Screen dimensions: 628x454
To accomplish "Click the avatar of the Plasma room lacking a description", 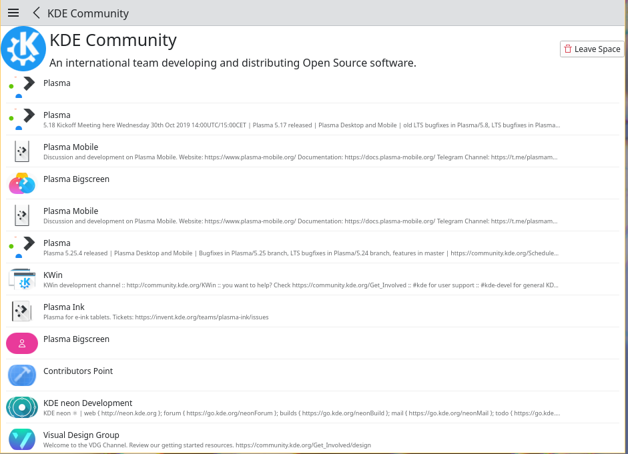I will [x=22, y=87].
